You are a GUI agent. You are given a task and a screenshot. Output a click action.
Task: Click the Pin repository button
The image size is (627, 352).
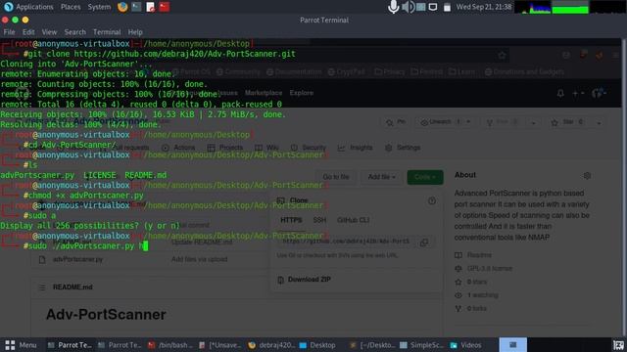[x=396, y=122]
